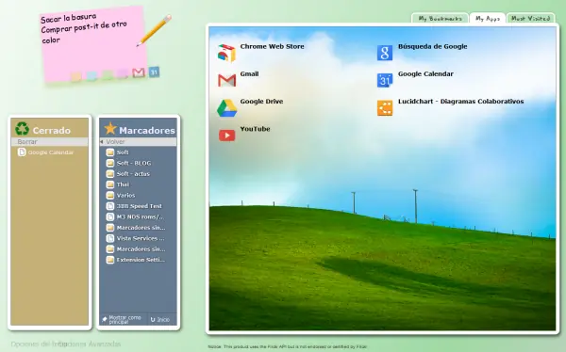Click the Google Drive app label
The width and height of the screenshot is (566, 352).
[261, 102]
